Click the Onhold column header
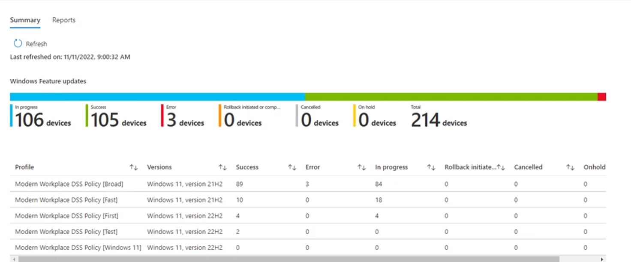Screen dimensions: 631x262 [x=594, y=167]
